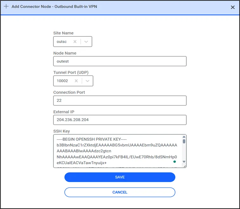Save the connector node settings
The width and height of the screenshot is (240, 209).
[120, 177]
